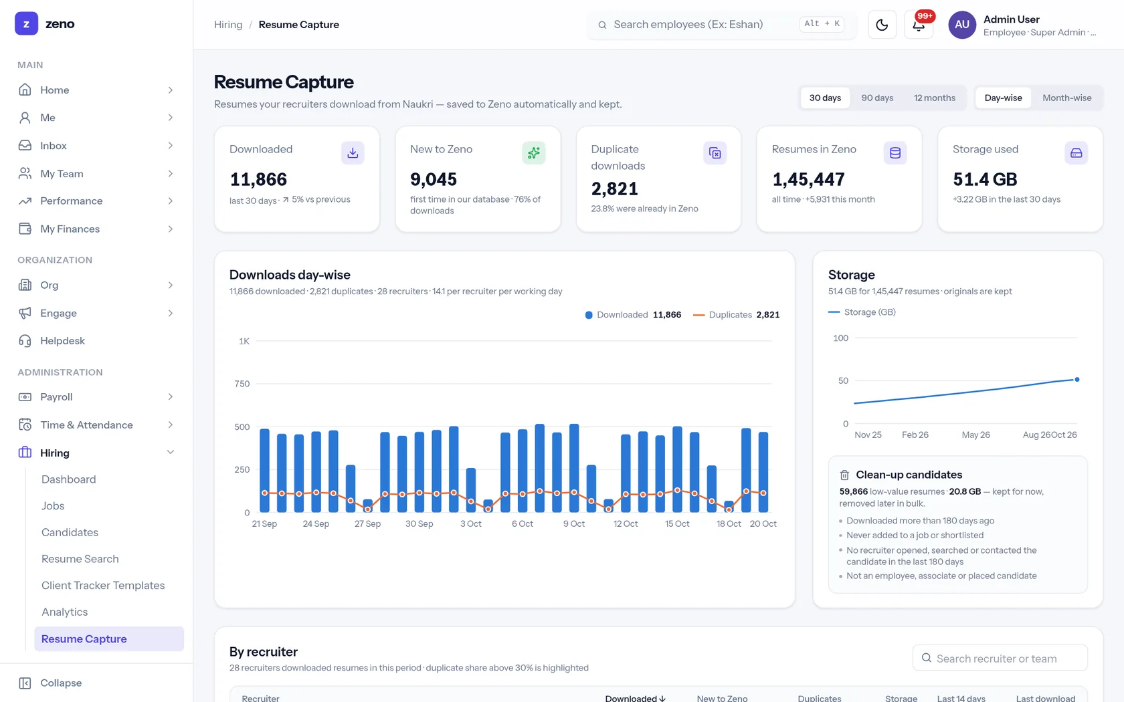Open the Resume Search submenu item
This screenshot has width=1124, height=702.
80,559
